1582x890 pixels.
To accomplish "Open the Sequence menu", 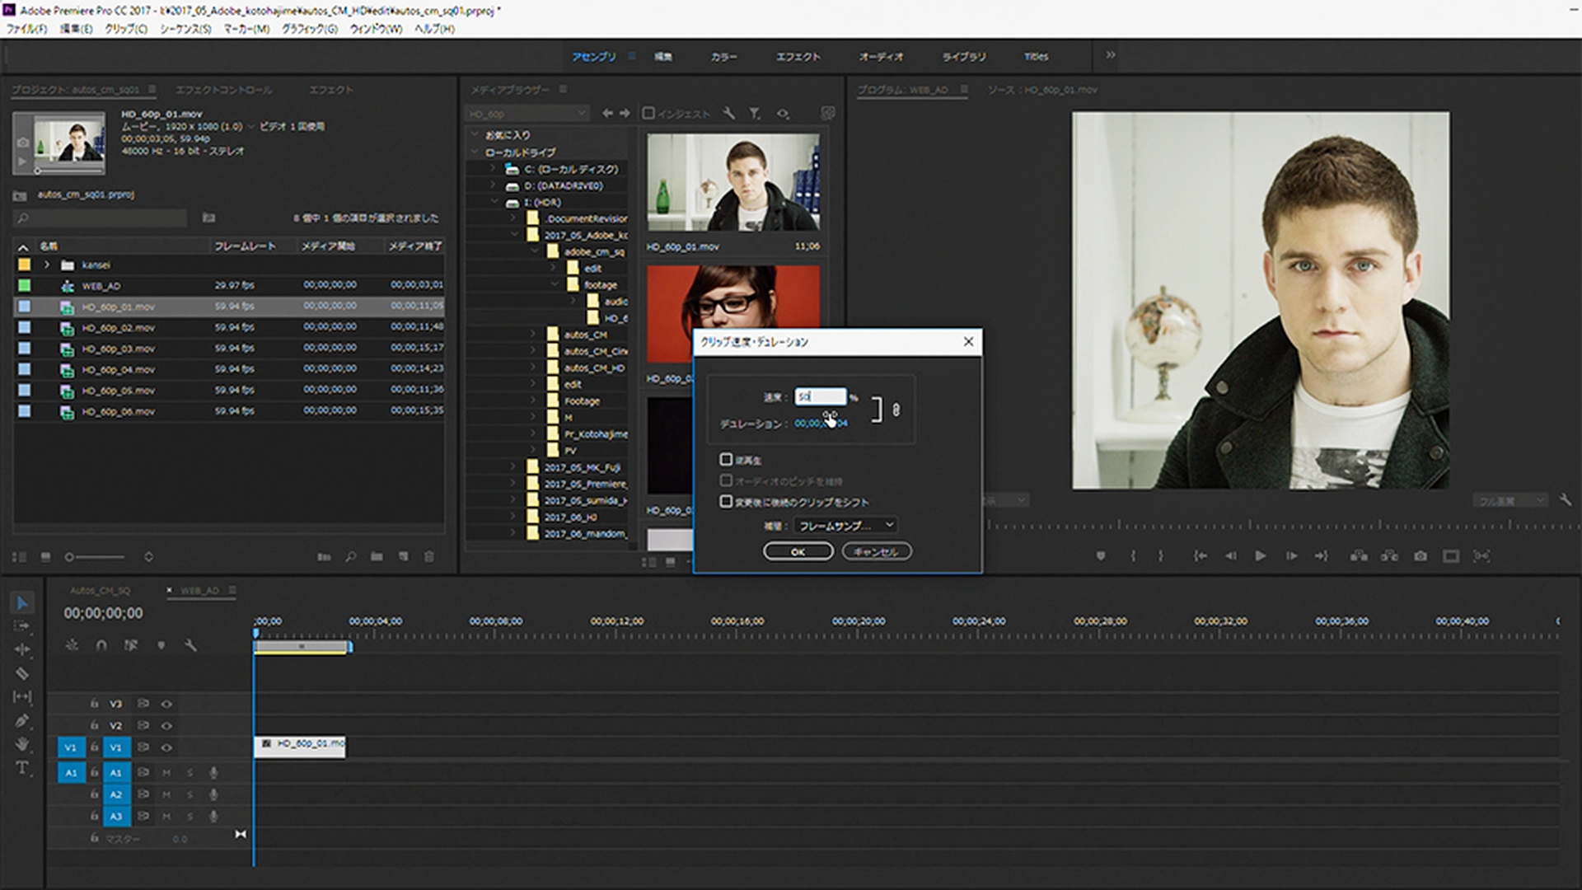I will pyautogui.click(x=185, y=29).
